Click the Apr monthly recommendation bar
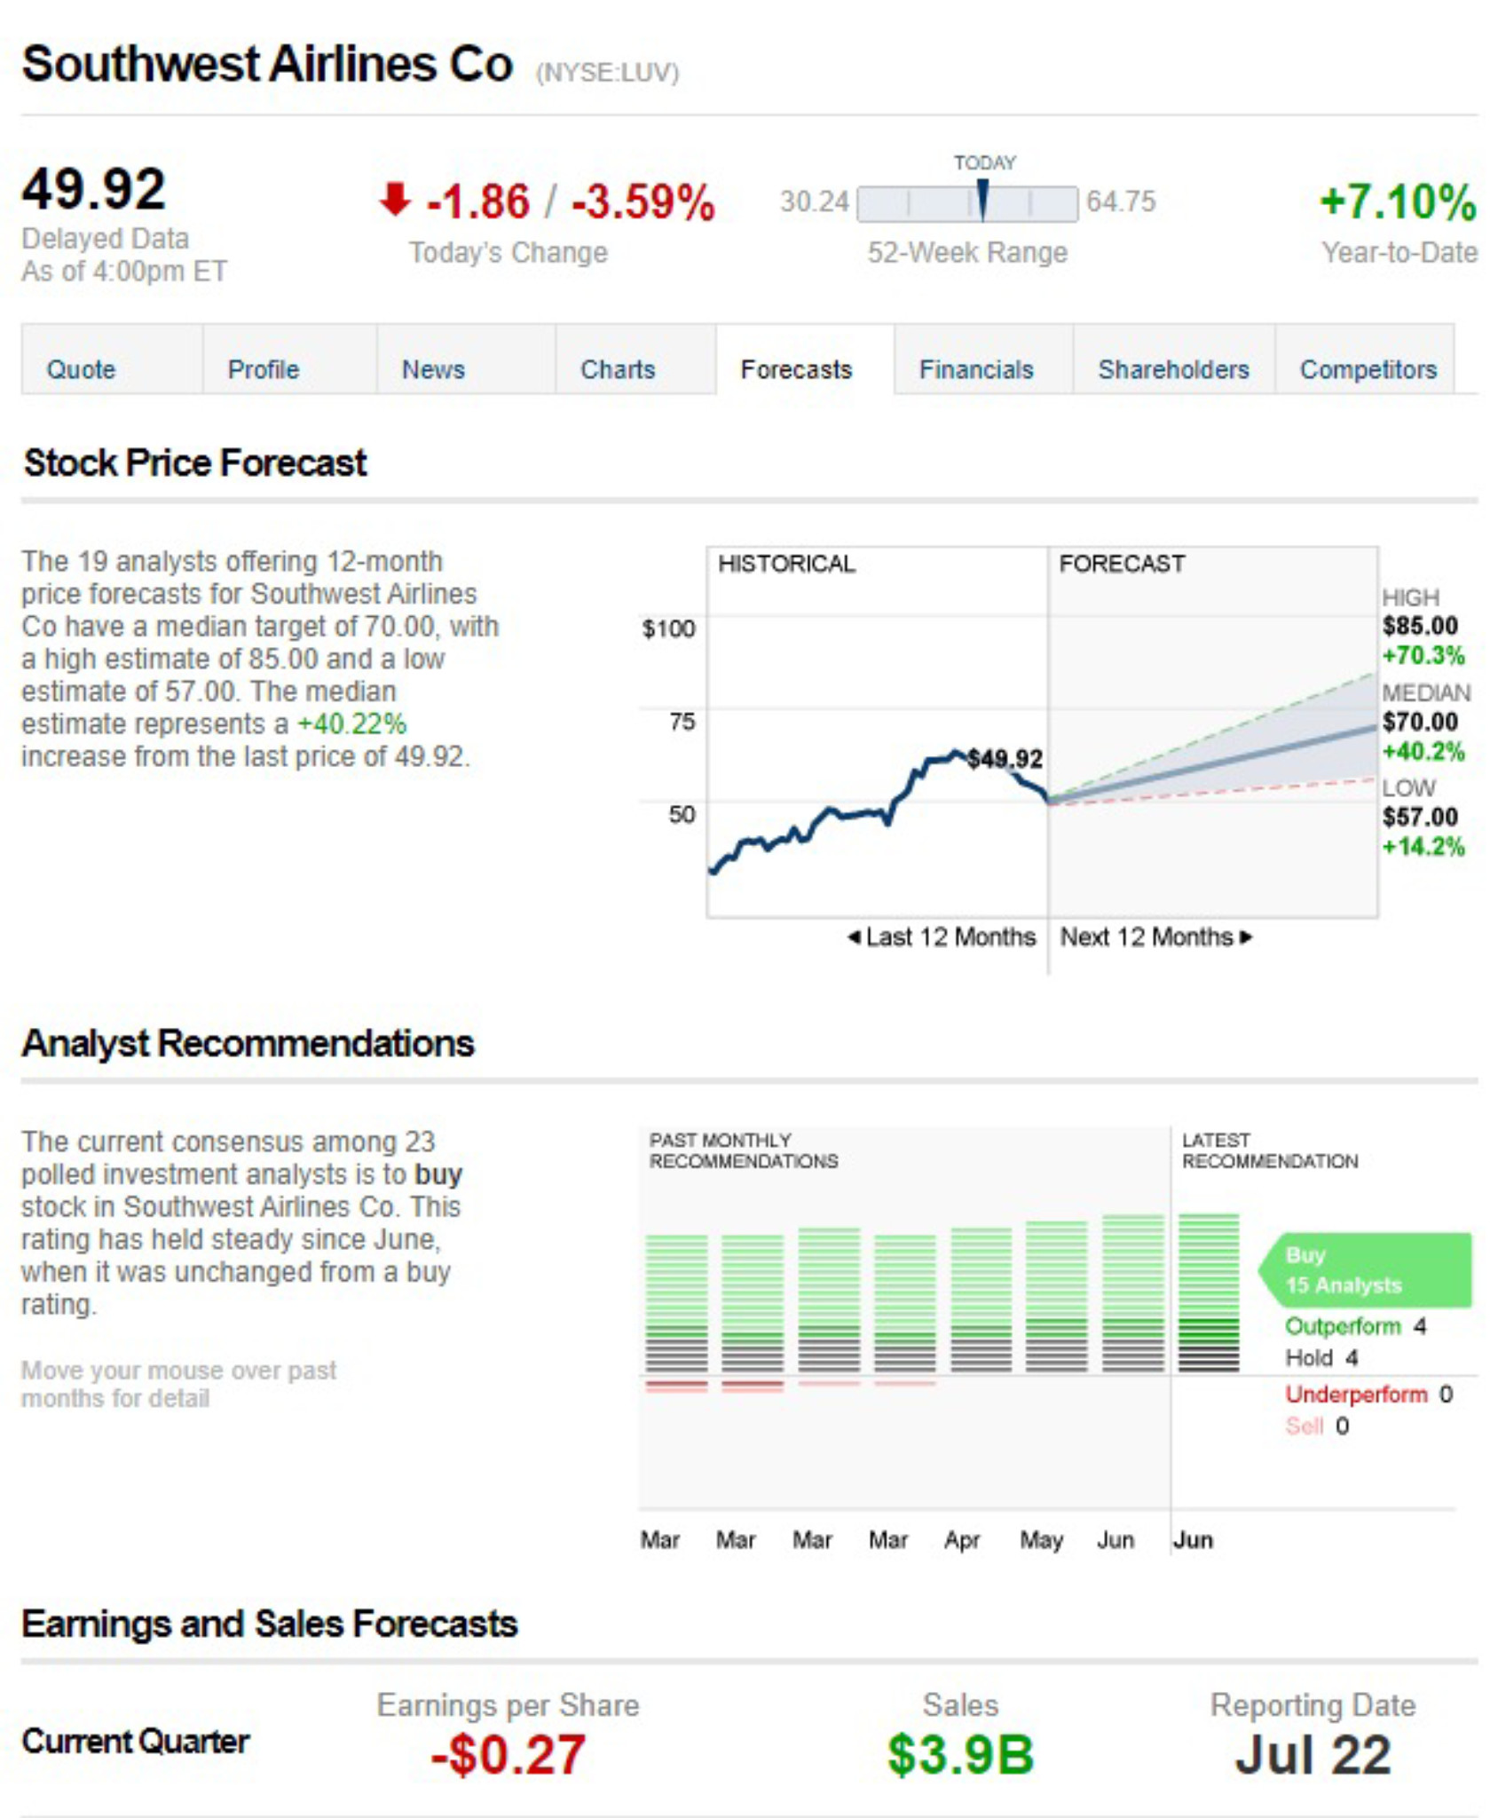 tap(981, 1300)
